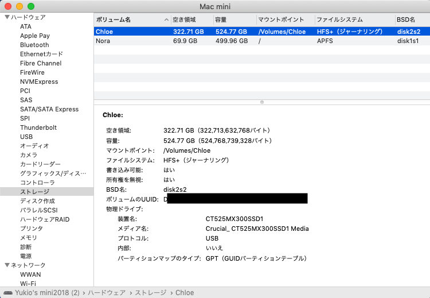Select the Nora volume row
Viewport: 430px width, 298px height.
coord(262,41)
